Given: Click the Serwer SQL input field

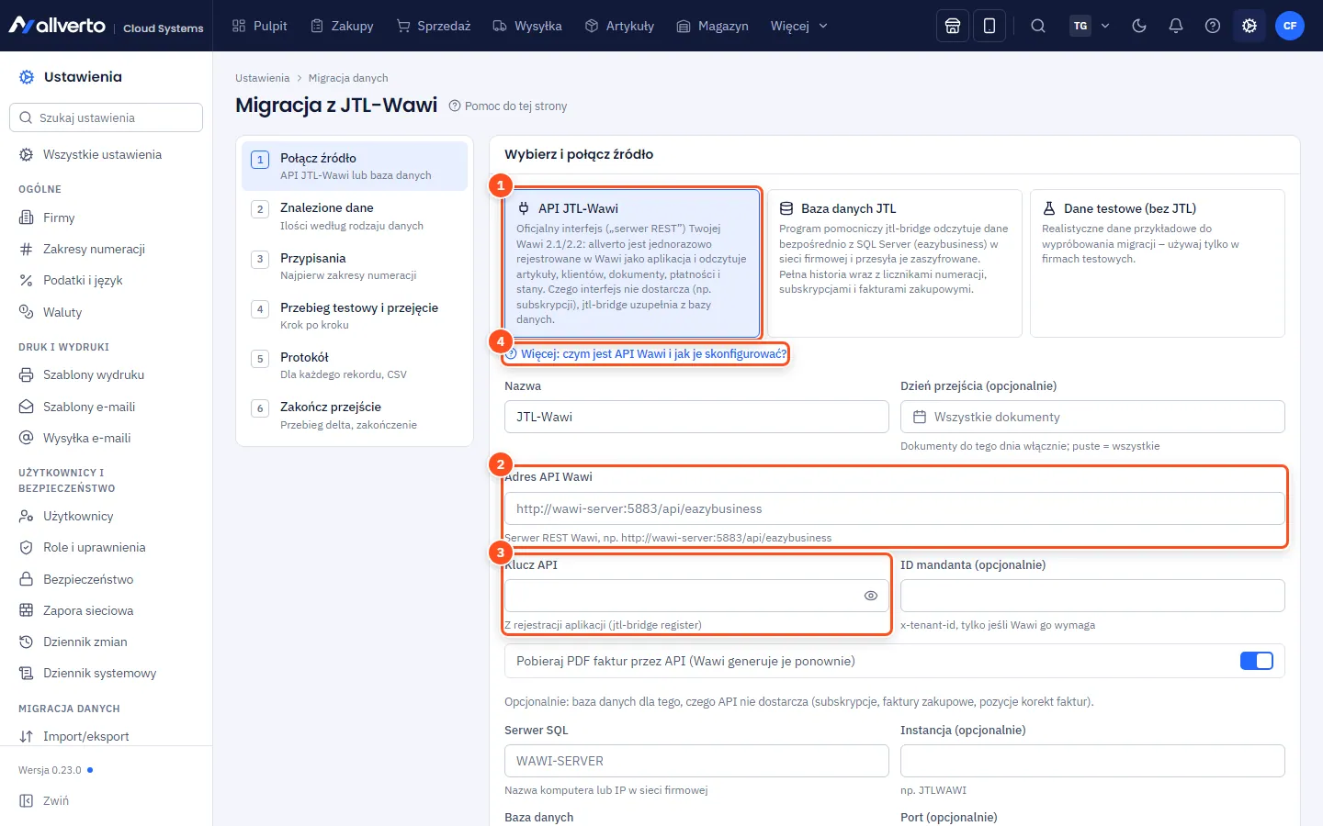Looking at the screenshot, I should click(x=696, y=761).
